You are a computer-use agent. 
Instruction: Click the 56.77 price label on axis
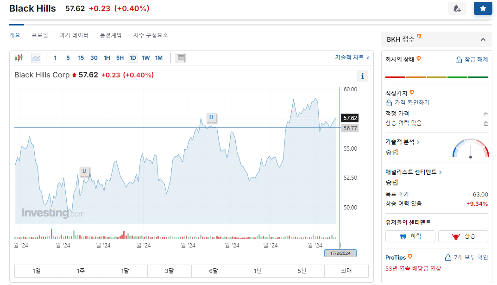coord(350,128)
